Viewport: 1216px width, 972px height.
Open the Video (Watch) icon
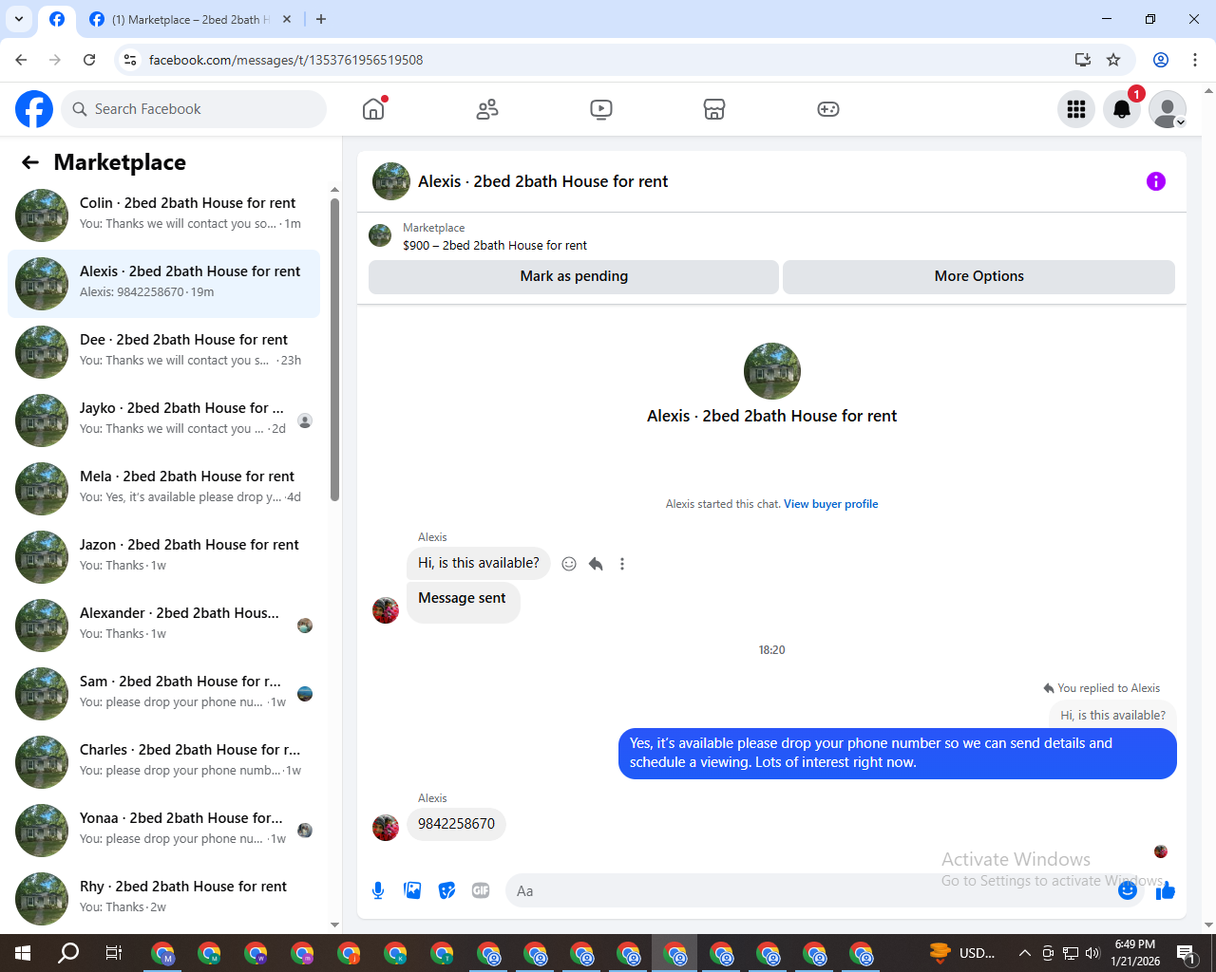600,109
